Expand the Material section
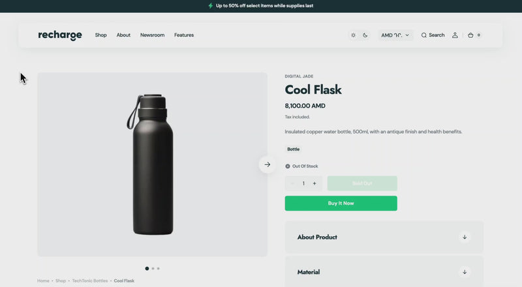The width and height of the screenshot is (522, 287). pos(384,272)
